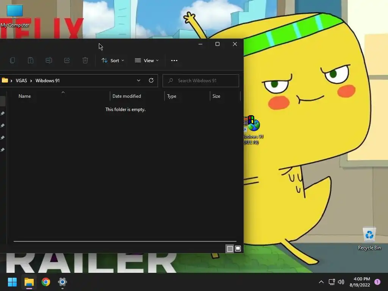Switch to large thumbnails view button
Screen dimensions: 388x291
[238, 249]
